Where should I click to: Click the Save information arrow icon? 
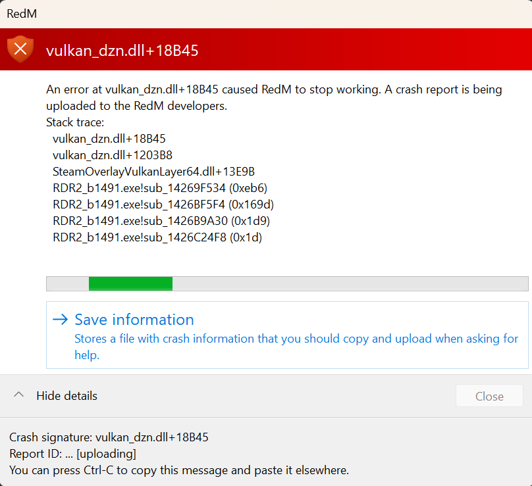coord(61,320)
